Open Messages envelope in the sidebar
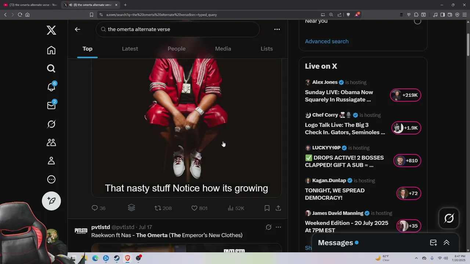The height and width of the screenshot is (264, 470). (x=51, y=105)
